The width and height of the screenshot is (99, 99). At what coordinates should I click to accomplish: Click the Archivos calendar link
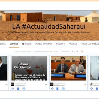pos(65,51)
